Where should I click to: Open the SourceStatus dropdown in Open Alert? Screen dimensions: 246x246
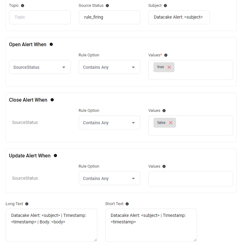[x=40, y=67]
